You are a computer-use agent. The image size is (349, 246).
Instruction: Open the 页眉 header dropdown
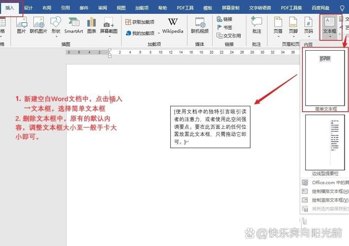coord(278,27)
